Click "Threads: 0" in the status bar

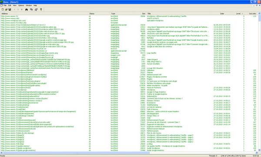pos(213,156)
